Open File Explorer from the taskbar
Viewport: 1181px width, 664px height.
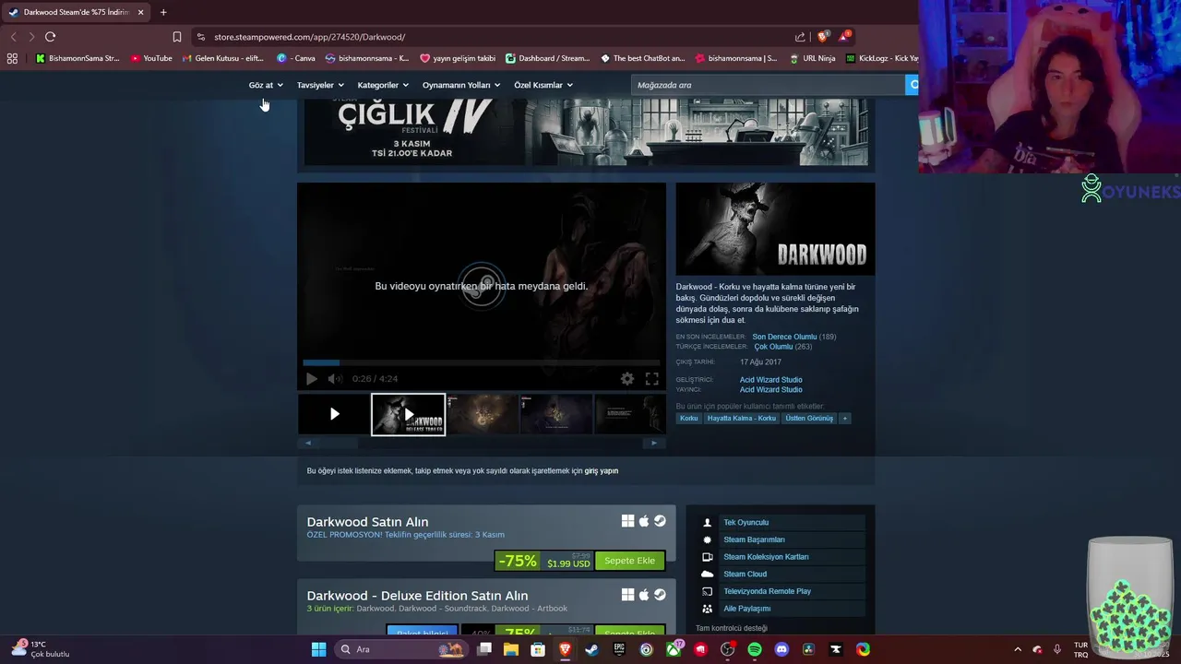511,649
